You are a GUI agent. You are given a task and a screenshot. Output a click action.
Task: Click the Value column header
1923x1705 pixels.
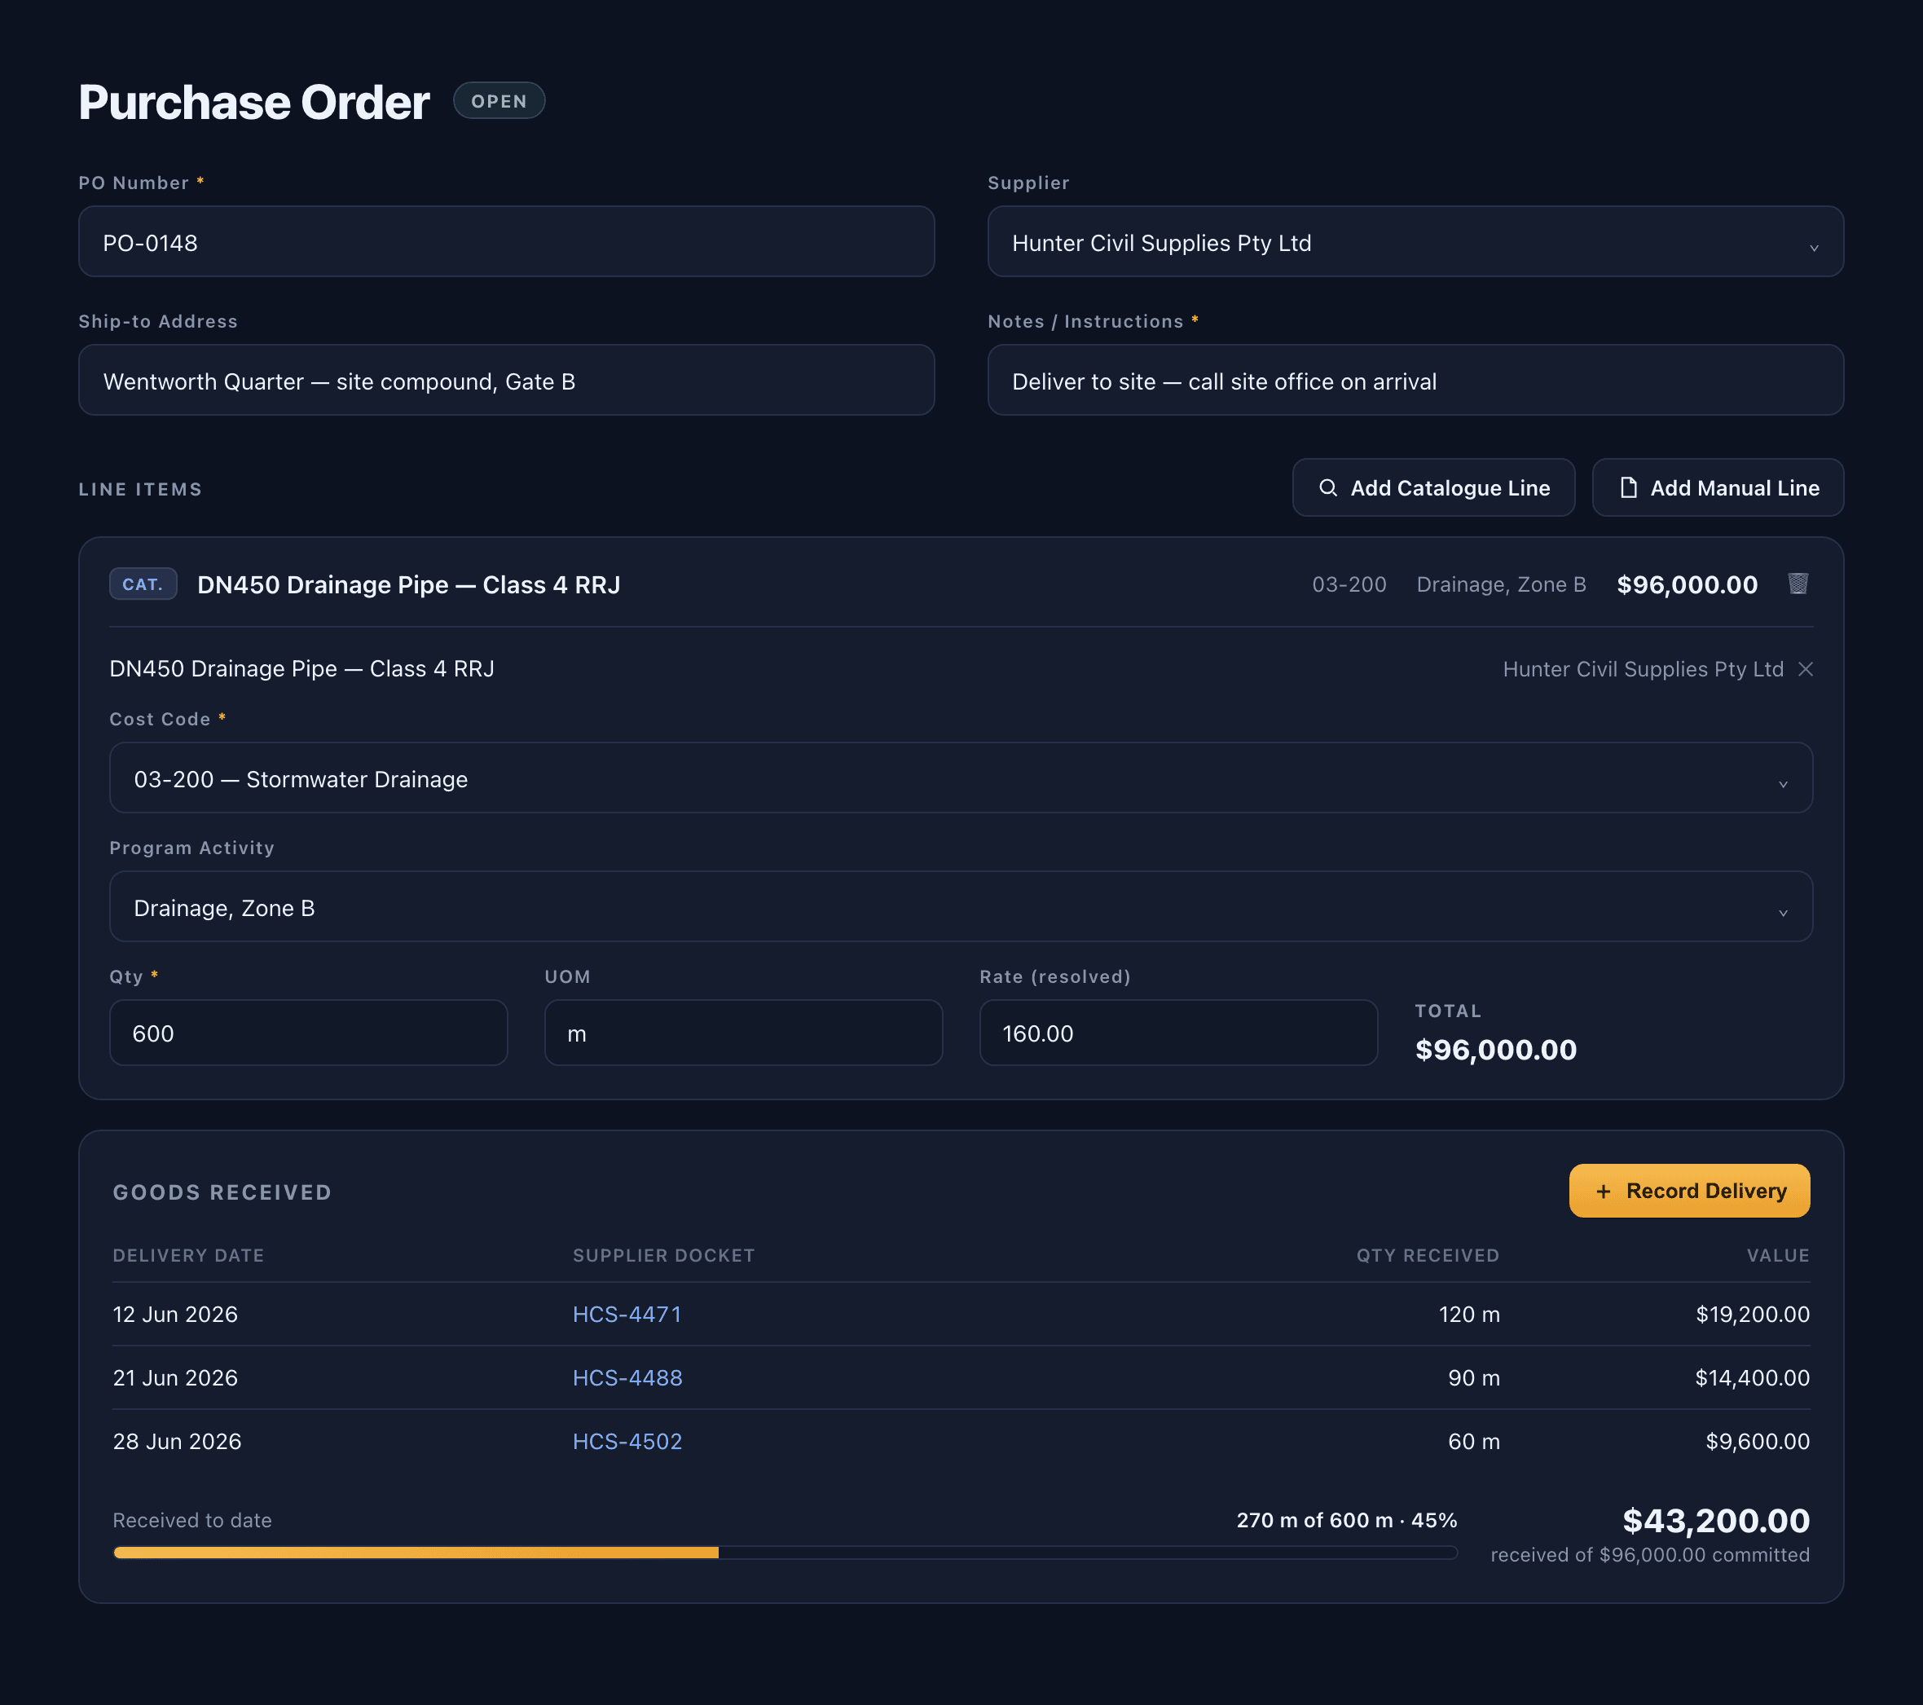coord(1777,1255)
